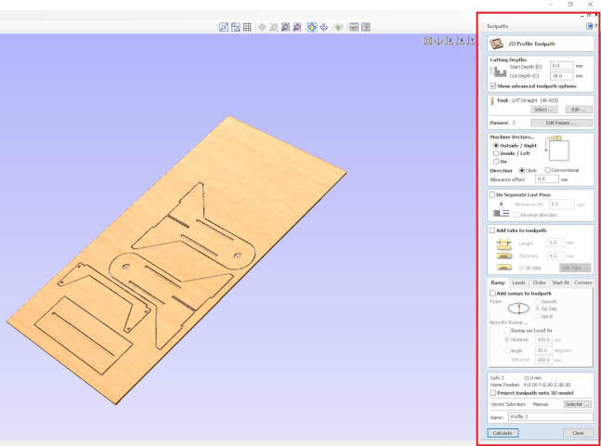
Task: Toggle the grid icon in the view toolbar
Action: [247, 27]
